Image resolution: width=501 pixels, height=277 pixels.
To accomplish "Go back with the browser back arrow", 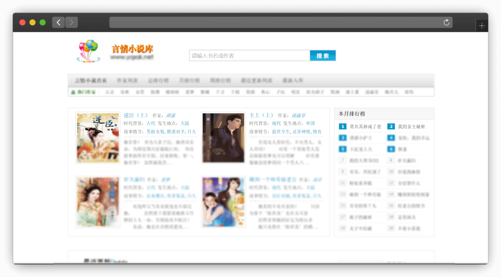I will coord(59,22).
